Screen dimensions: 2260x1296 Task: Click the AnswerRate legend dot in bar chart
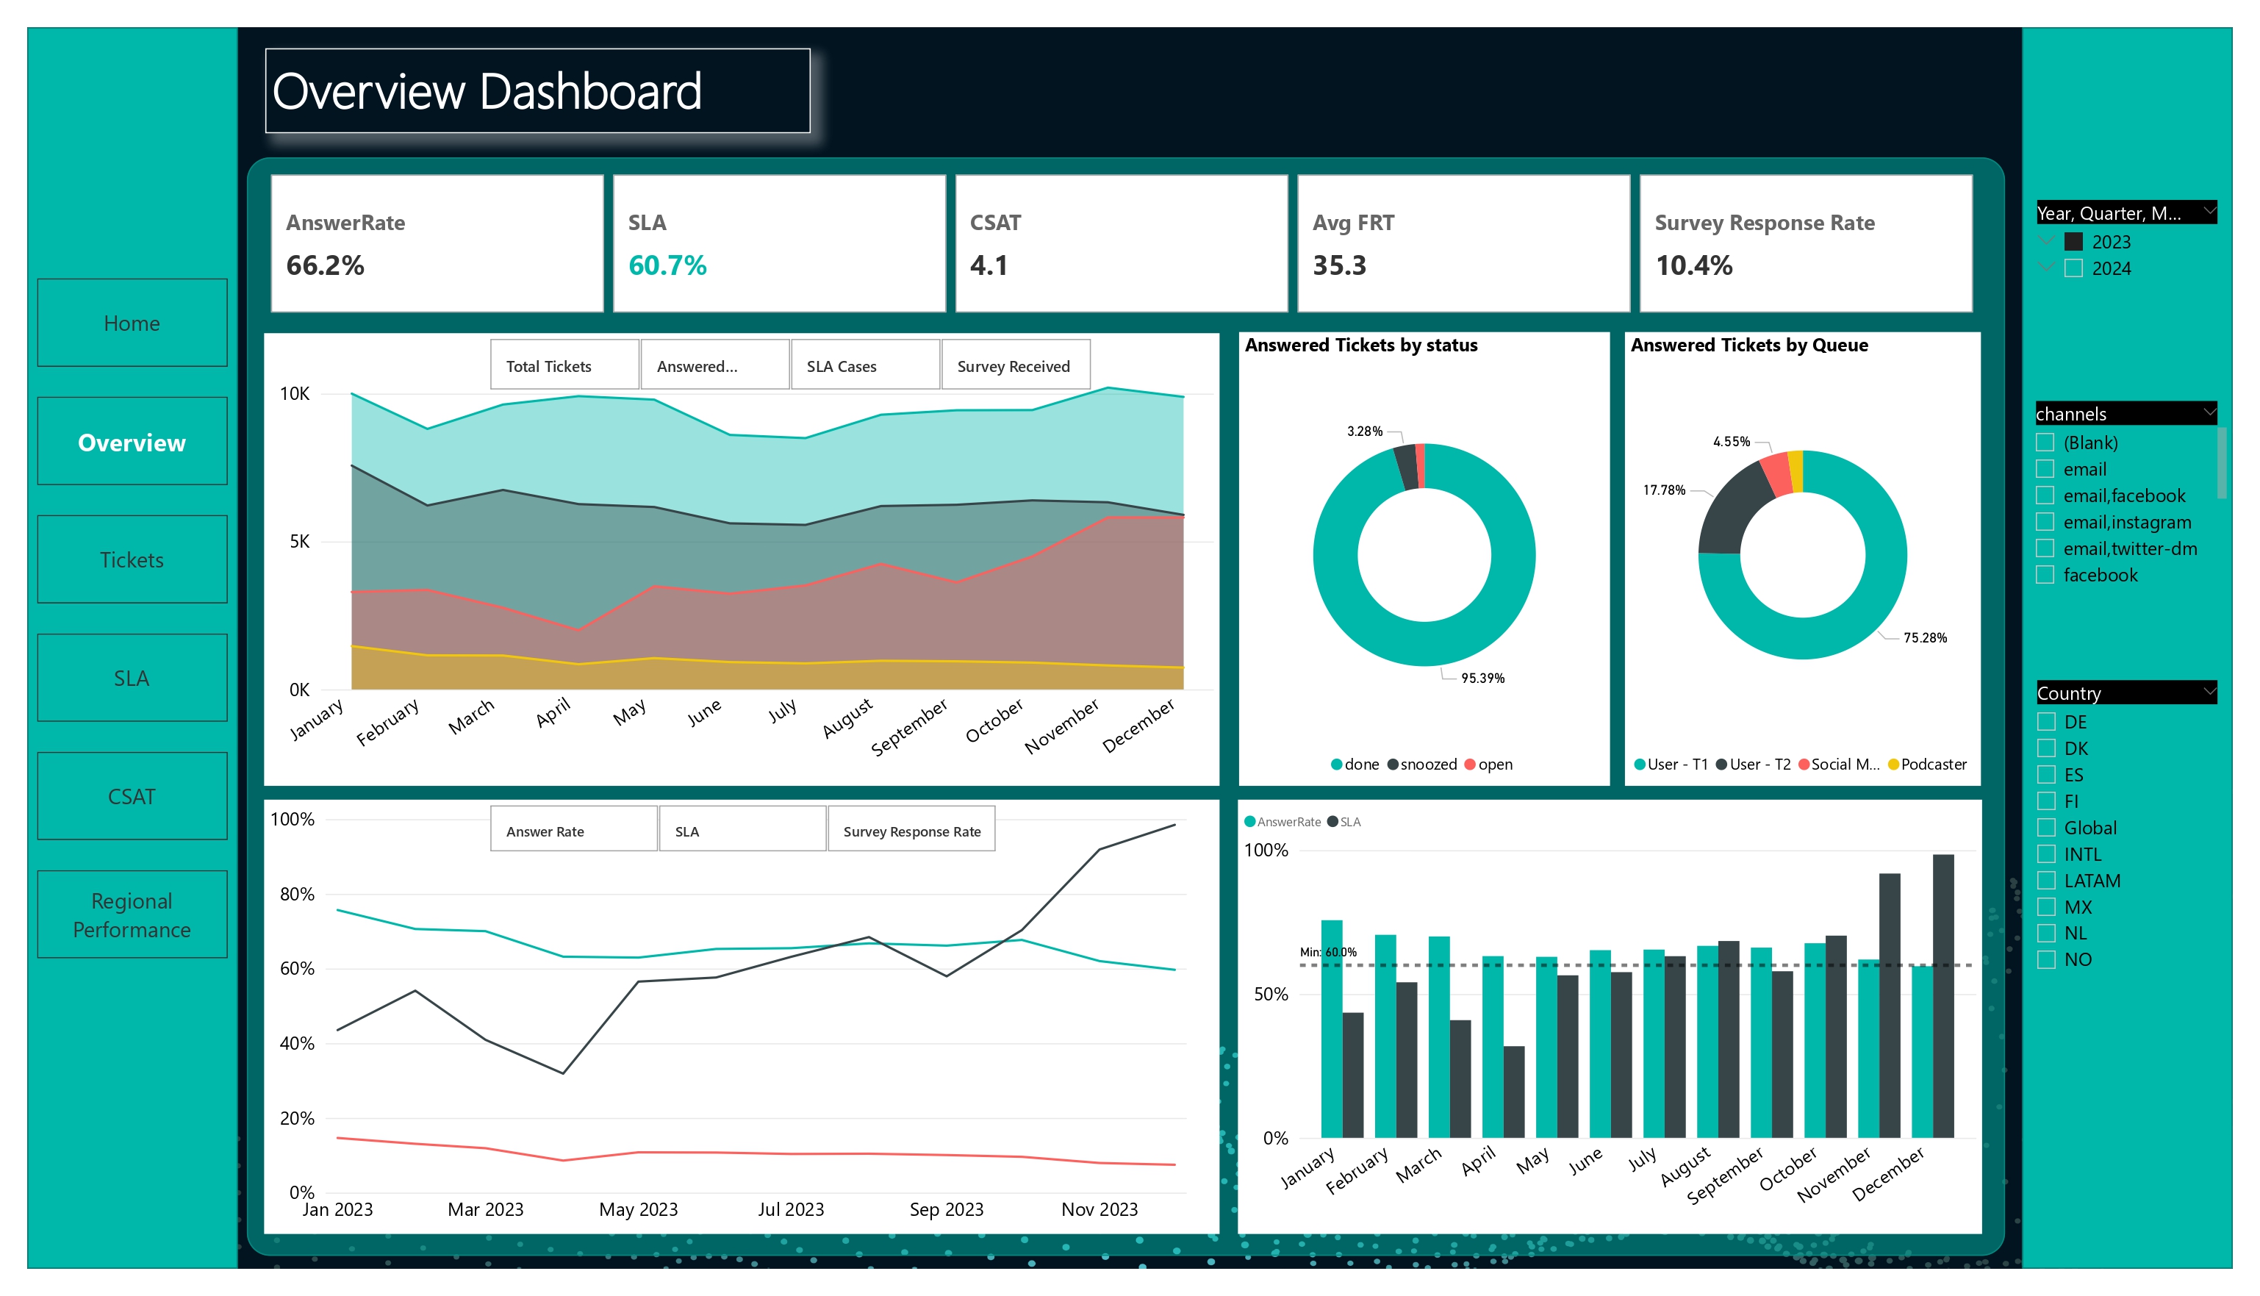point(1250,822)
